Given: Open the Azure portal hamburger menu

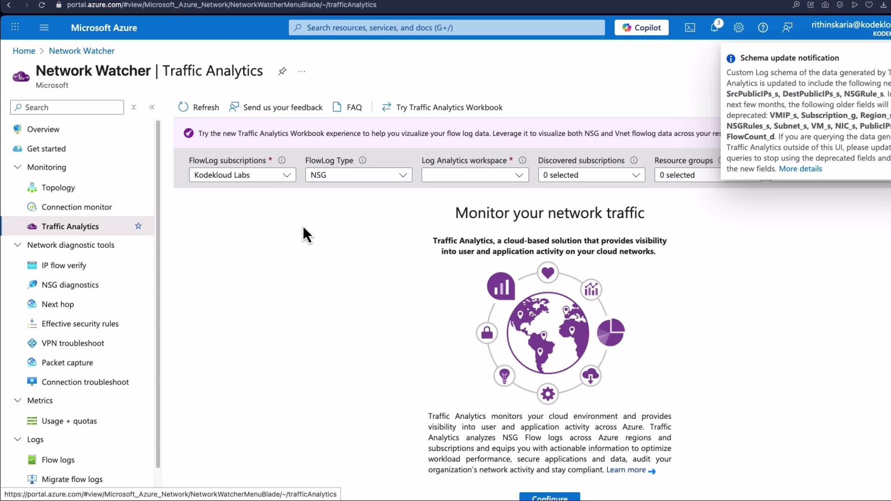Looking at the screenshot, I should pyautogui.click(x=44, y=27).
